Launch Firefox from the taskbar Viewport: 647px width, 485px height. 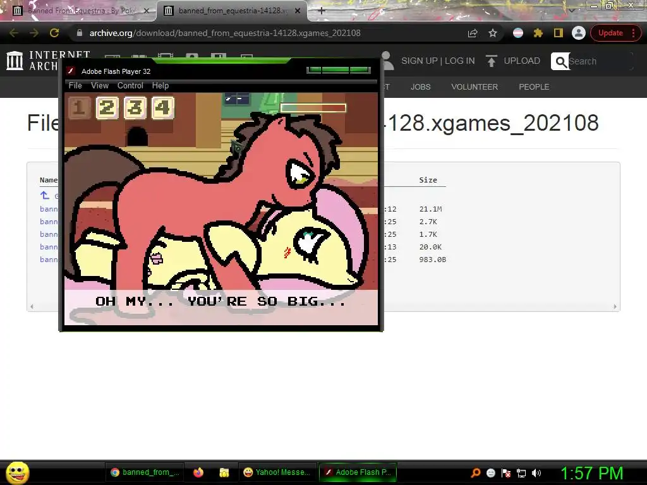click(198, 472)
